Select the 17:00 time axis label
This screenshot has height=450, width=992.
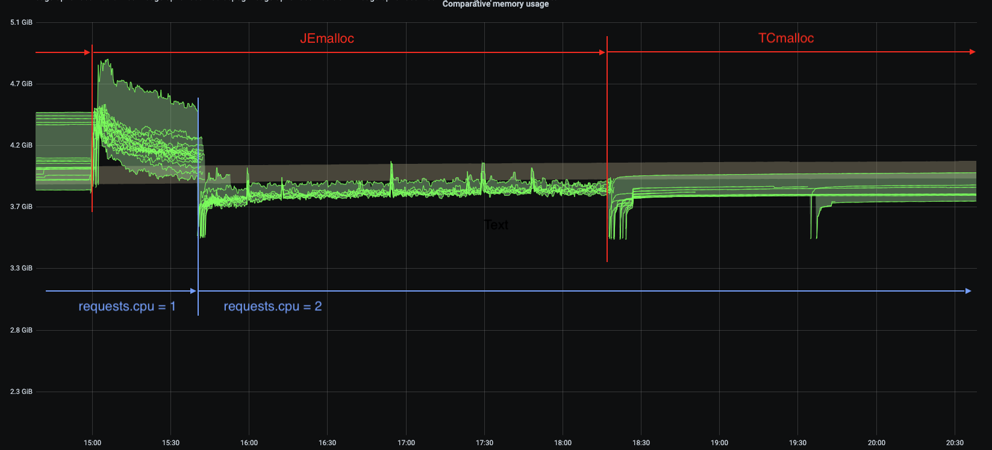tap(406, 443)
